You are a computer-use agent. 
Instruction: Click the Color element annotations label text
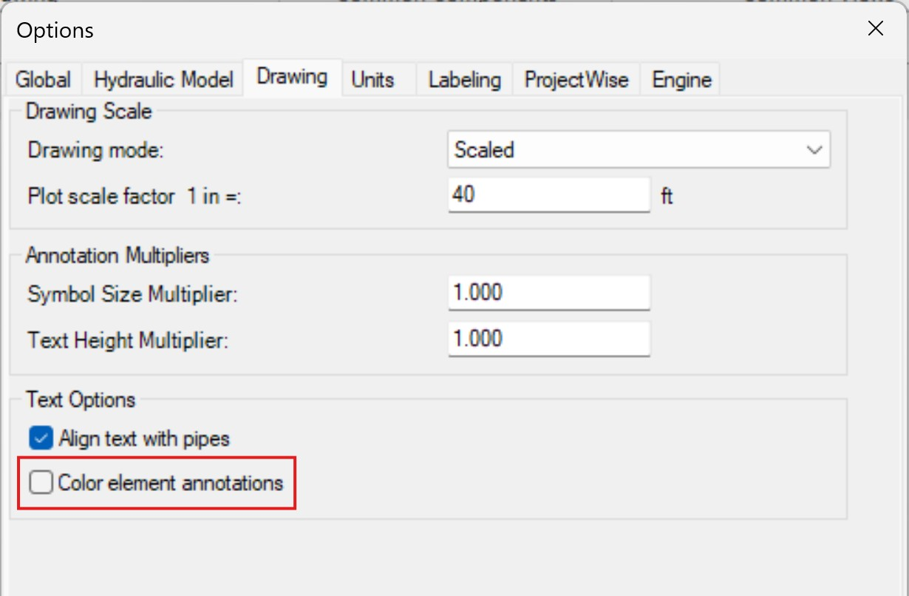point(171,484)
